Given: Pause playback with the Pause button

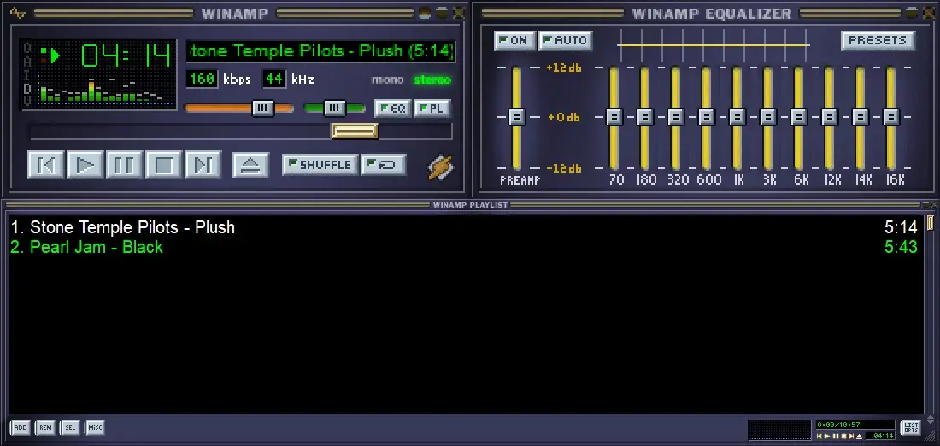Looking at the screenshot, I should [124, 164].
